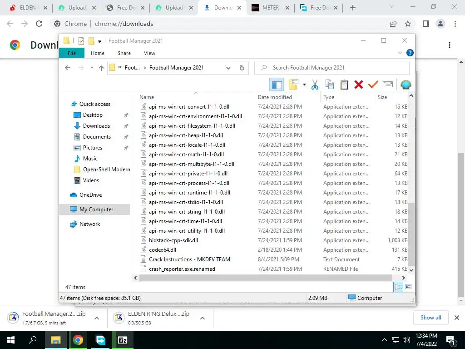Open the Windows Start button
The height and width of the screenshot is (349, 465).
[11, 340]
